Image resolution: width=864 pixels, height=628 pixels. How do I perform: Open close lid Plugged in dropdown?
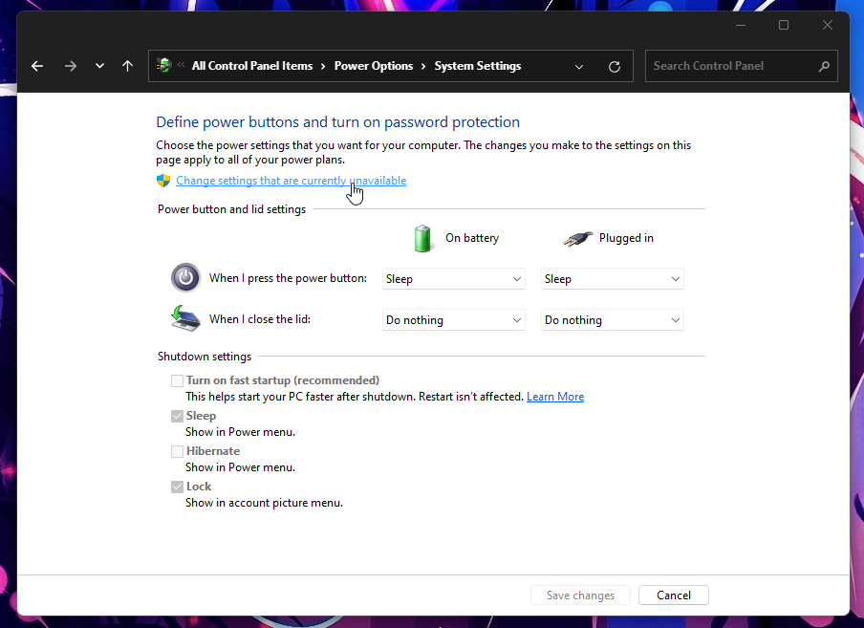[613, 320]
